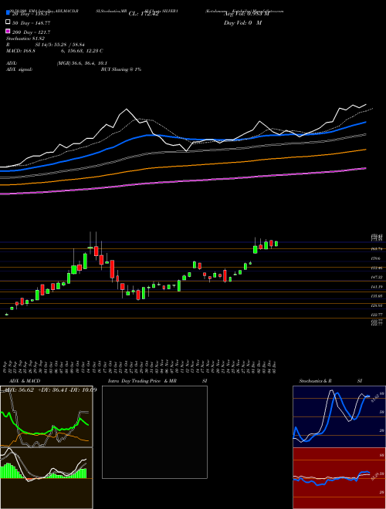This screenshot has height=509, width=386.
Task: Click the 'CL: 172.42' closing price readout
Action: [144, 14]
